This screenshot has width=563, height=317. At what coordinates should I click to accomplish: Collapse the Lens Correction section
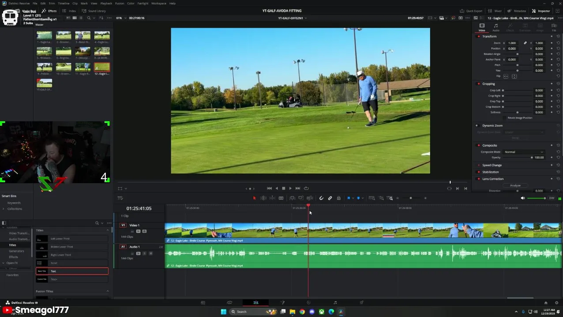(493, 179)
